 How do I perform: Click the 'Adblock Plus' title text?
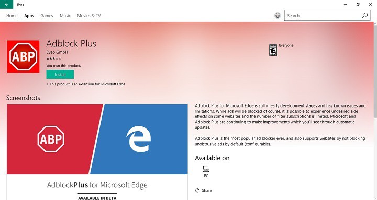coord(71,44)
